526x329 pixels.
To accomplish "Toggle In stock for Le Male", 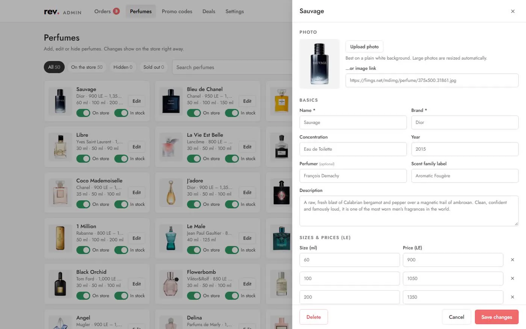I will point(232,250).
